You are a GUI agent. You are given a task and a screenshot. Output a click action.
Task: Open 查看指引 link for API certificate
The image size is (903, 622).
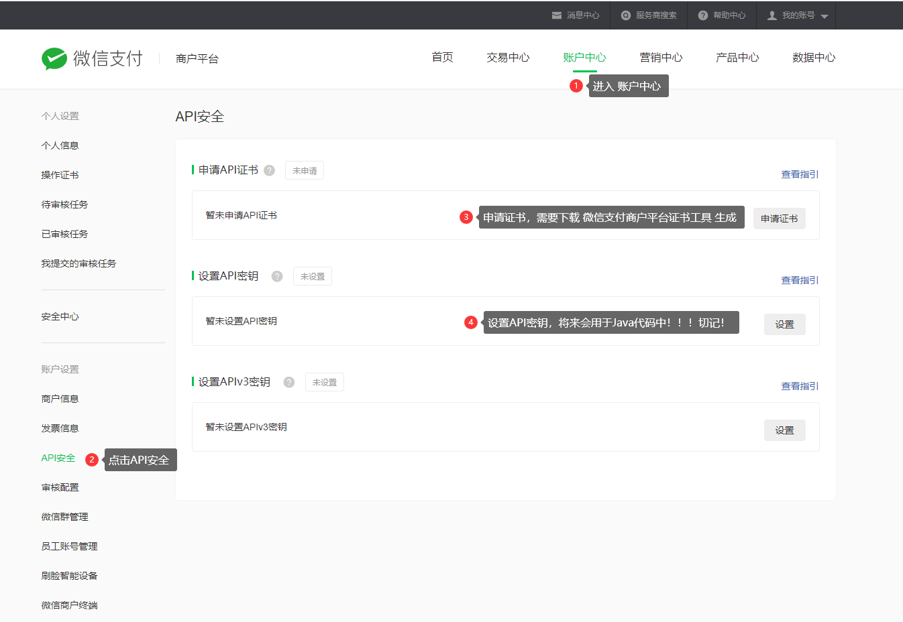[800, 174]
